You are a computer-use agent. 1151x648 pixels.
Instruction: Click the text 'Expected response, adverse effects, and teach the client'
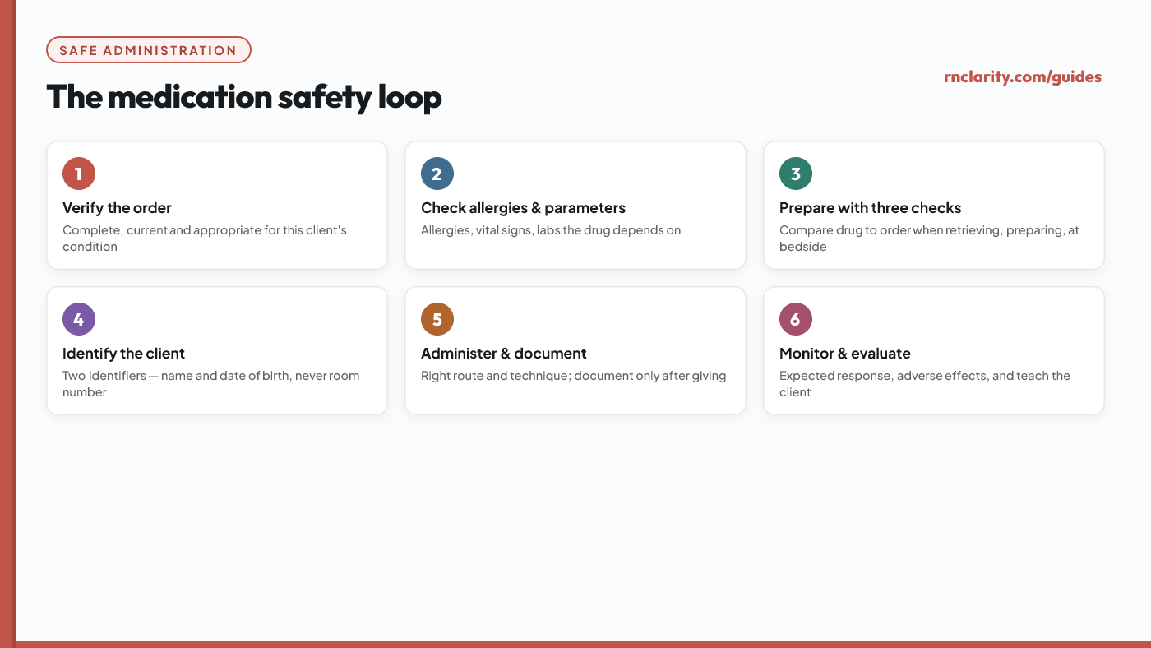pyautogui.click(x=925, y=384)
